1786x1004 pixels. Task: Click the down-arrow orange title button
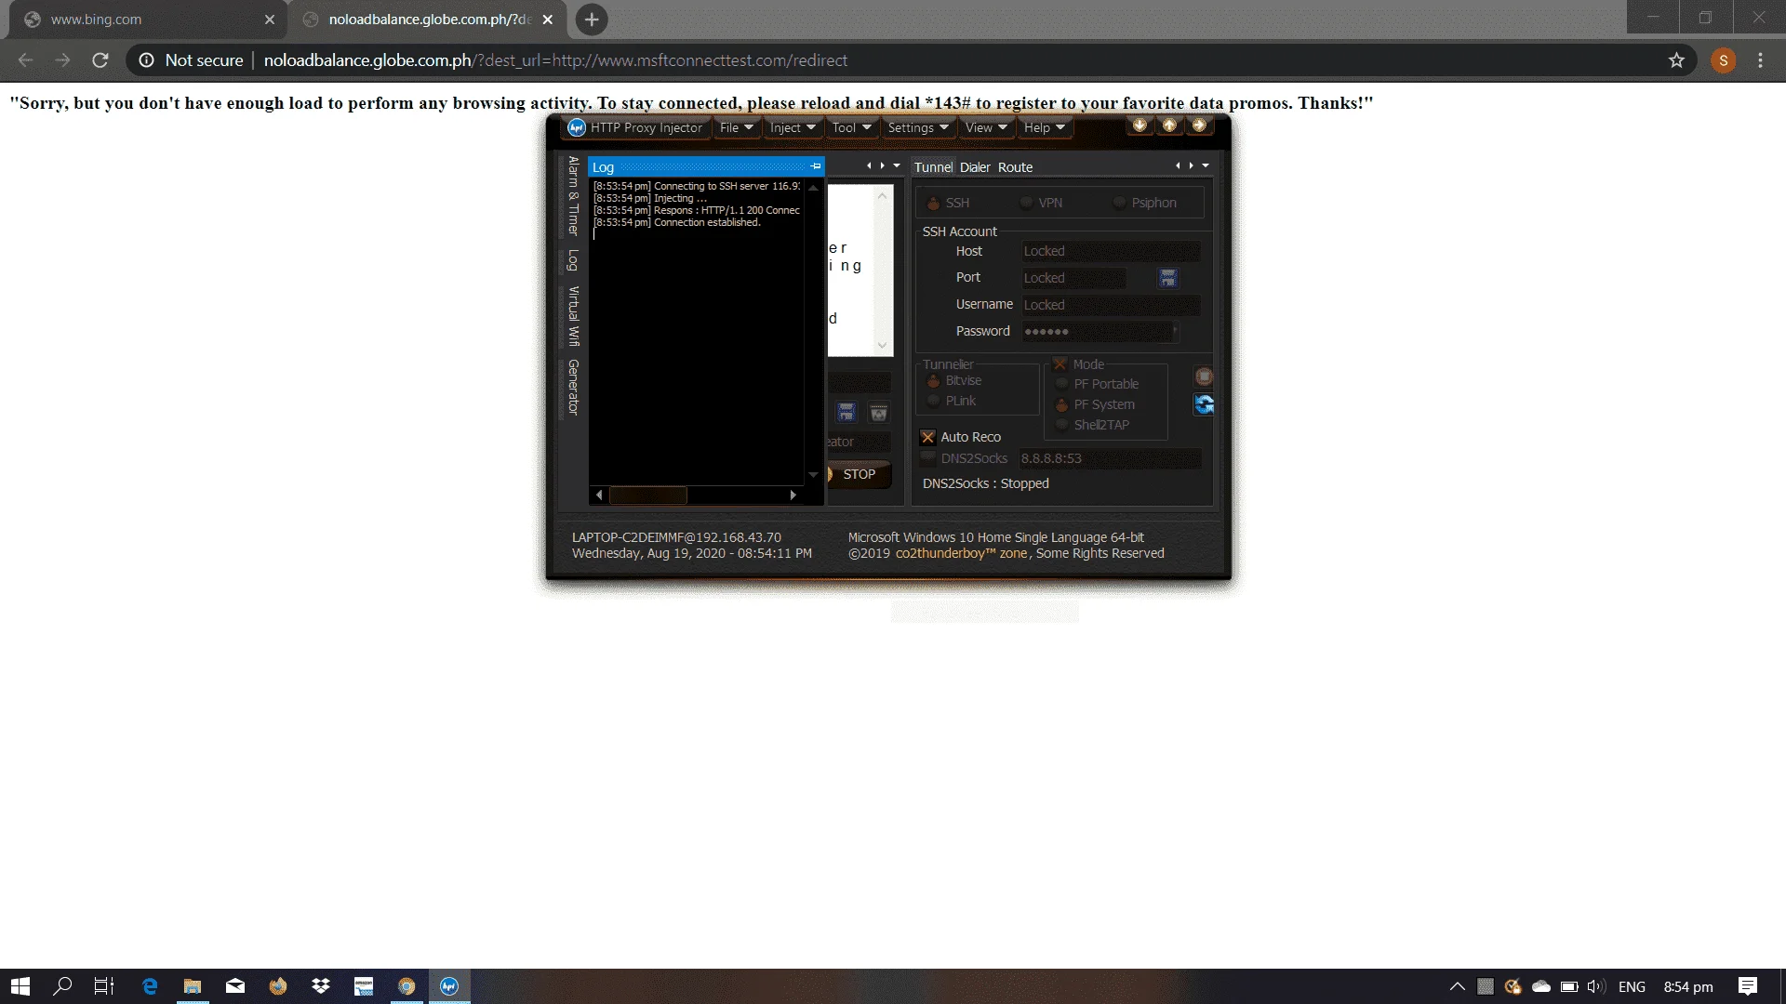1140,125
